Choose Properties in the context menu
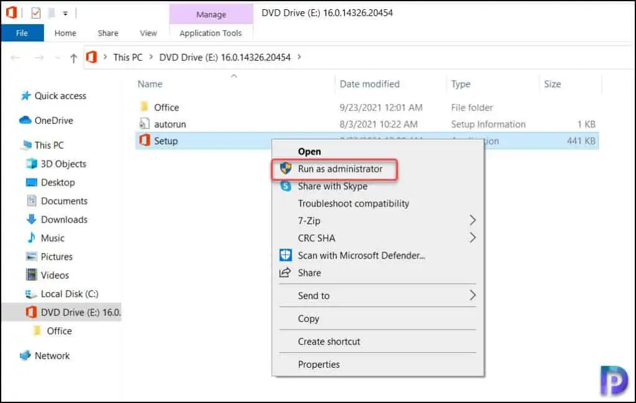This screenshot has width=636, height=403. tap(319, 365)
